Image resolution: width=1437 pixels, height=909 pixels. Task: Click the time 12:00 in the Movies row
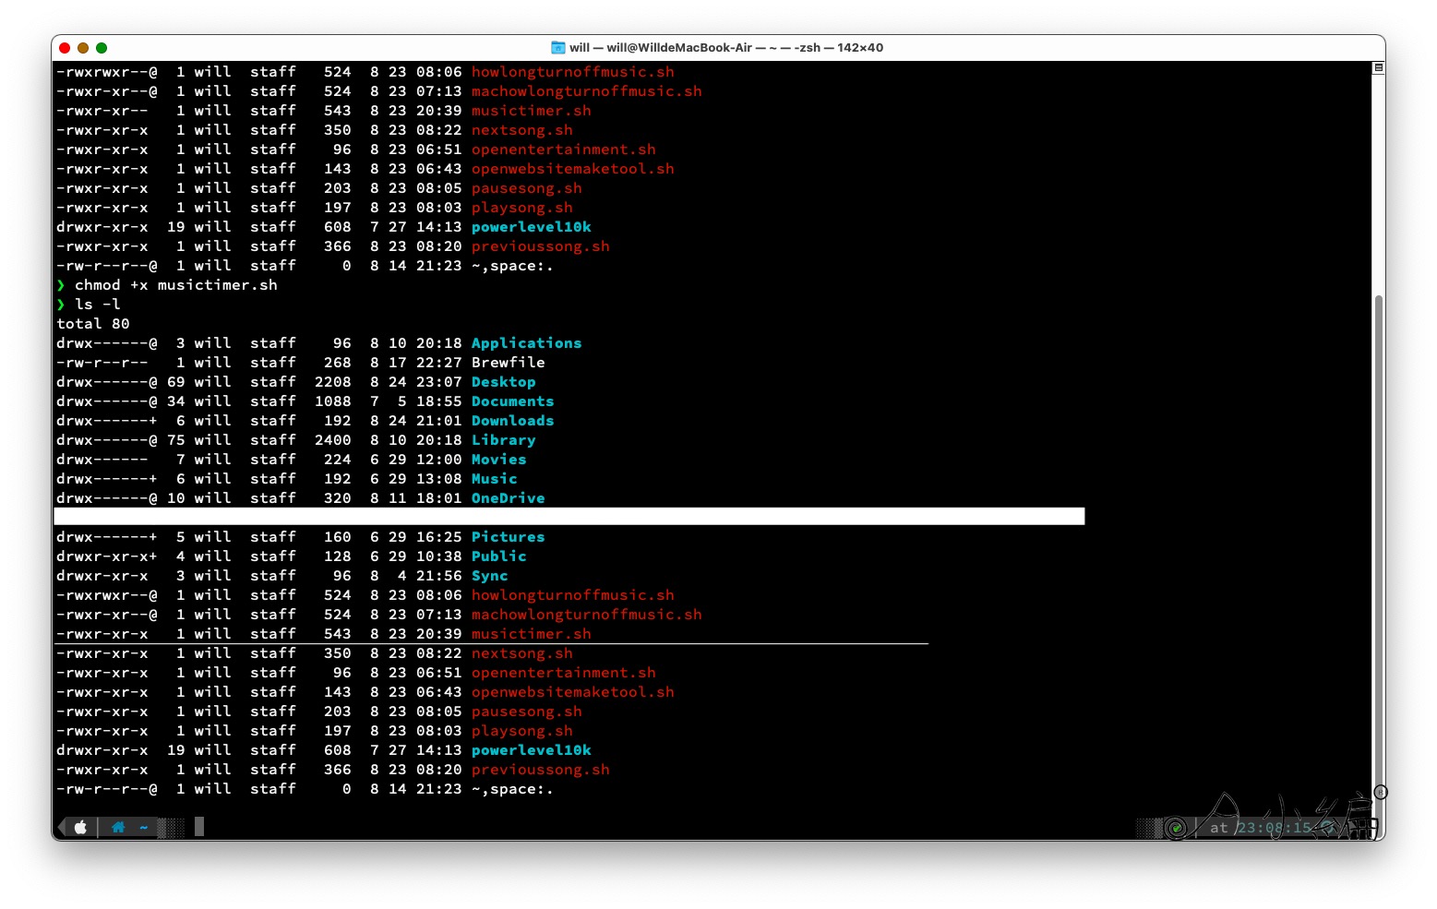click(439, 460)
